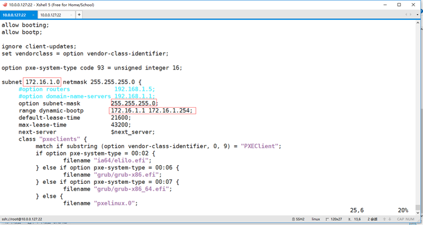Click vim ruler position '25,6'
Viewport: 423px width, 225px height.
pos(357,210)
